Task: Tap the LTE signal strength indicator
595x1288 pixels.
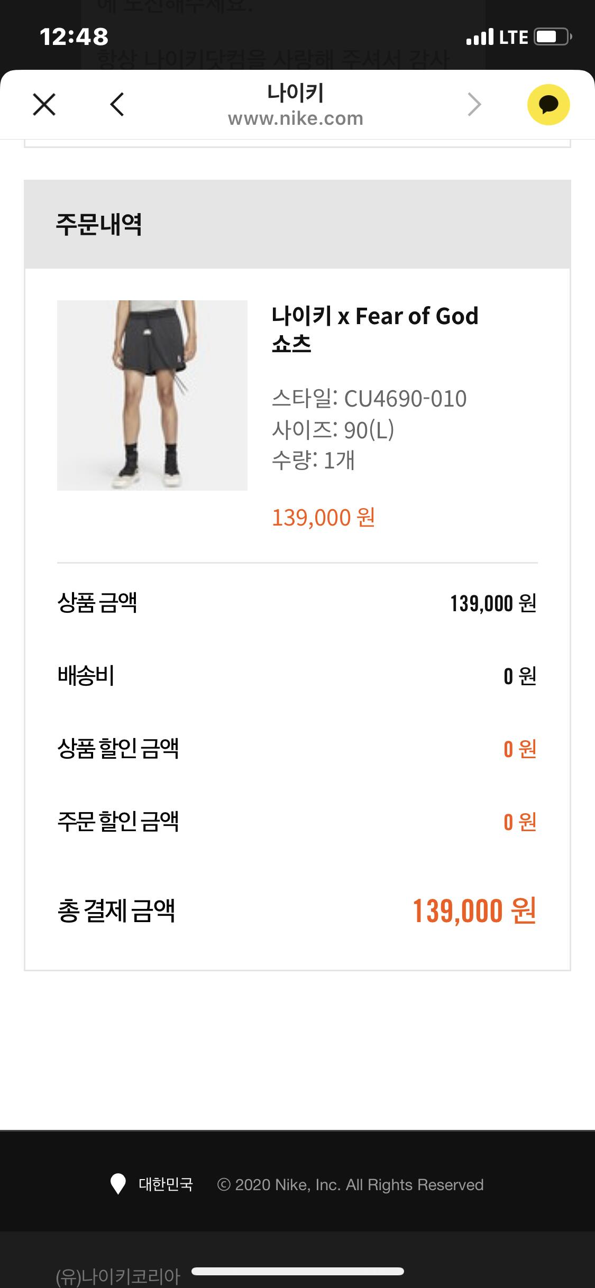Action: 480,37
